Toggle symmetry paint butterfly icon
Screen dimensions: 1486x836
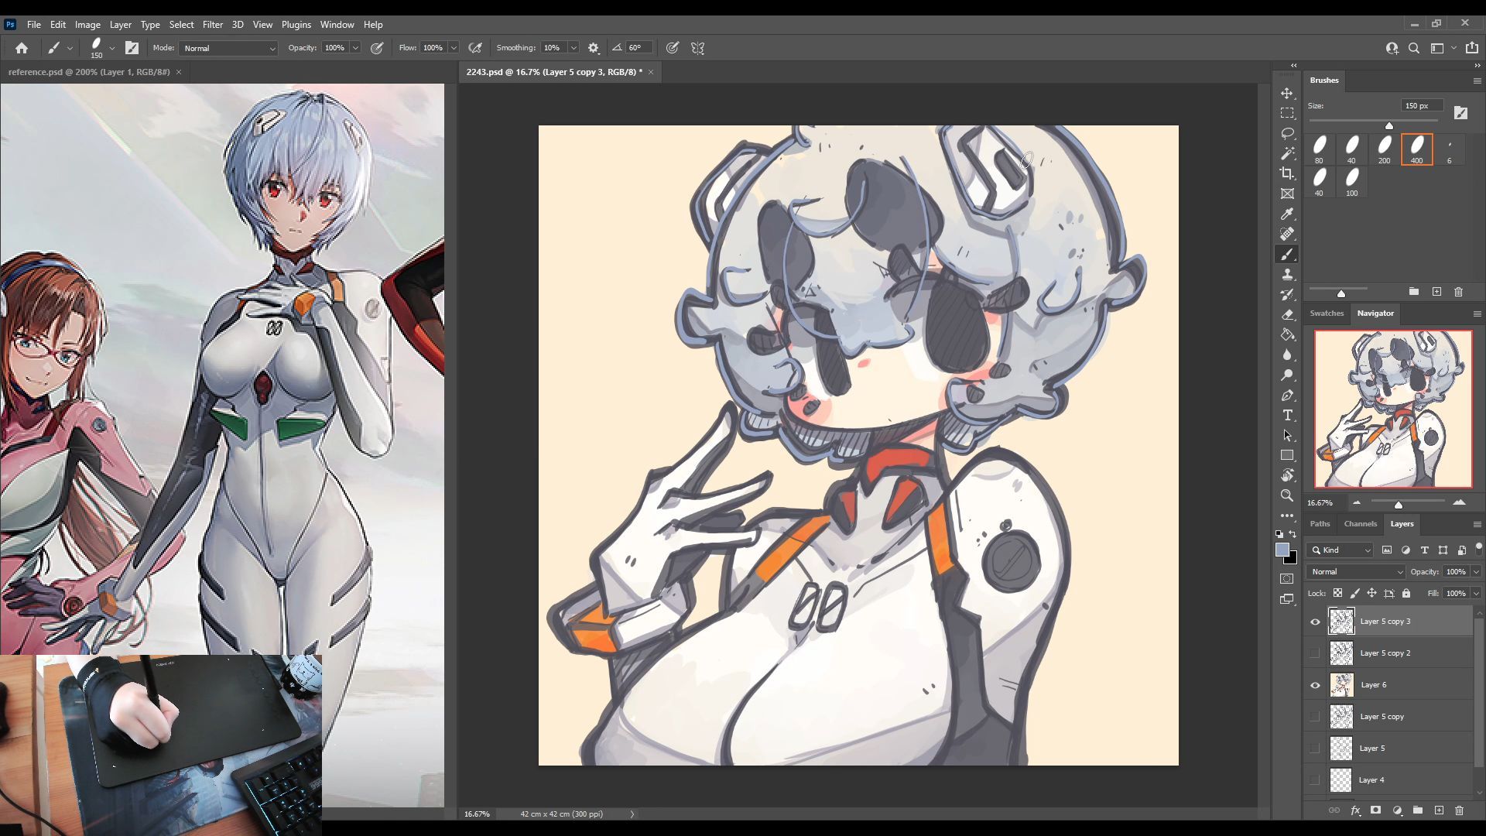(x=697, y=48)
